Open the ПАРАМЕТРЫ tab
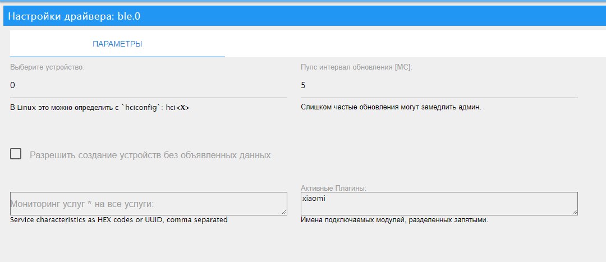The height and width of the screenshot is (262, 606). coord(117,44)
